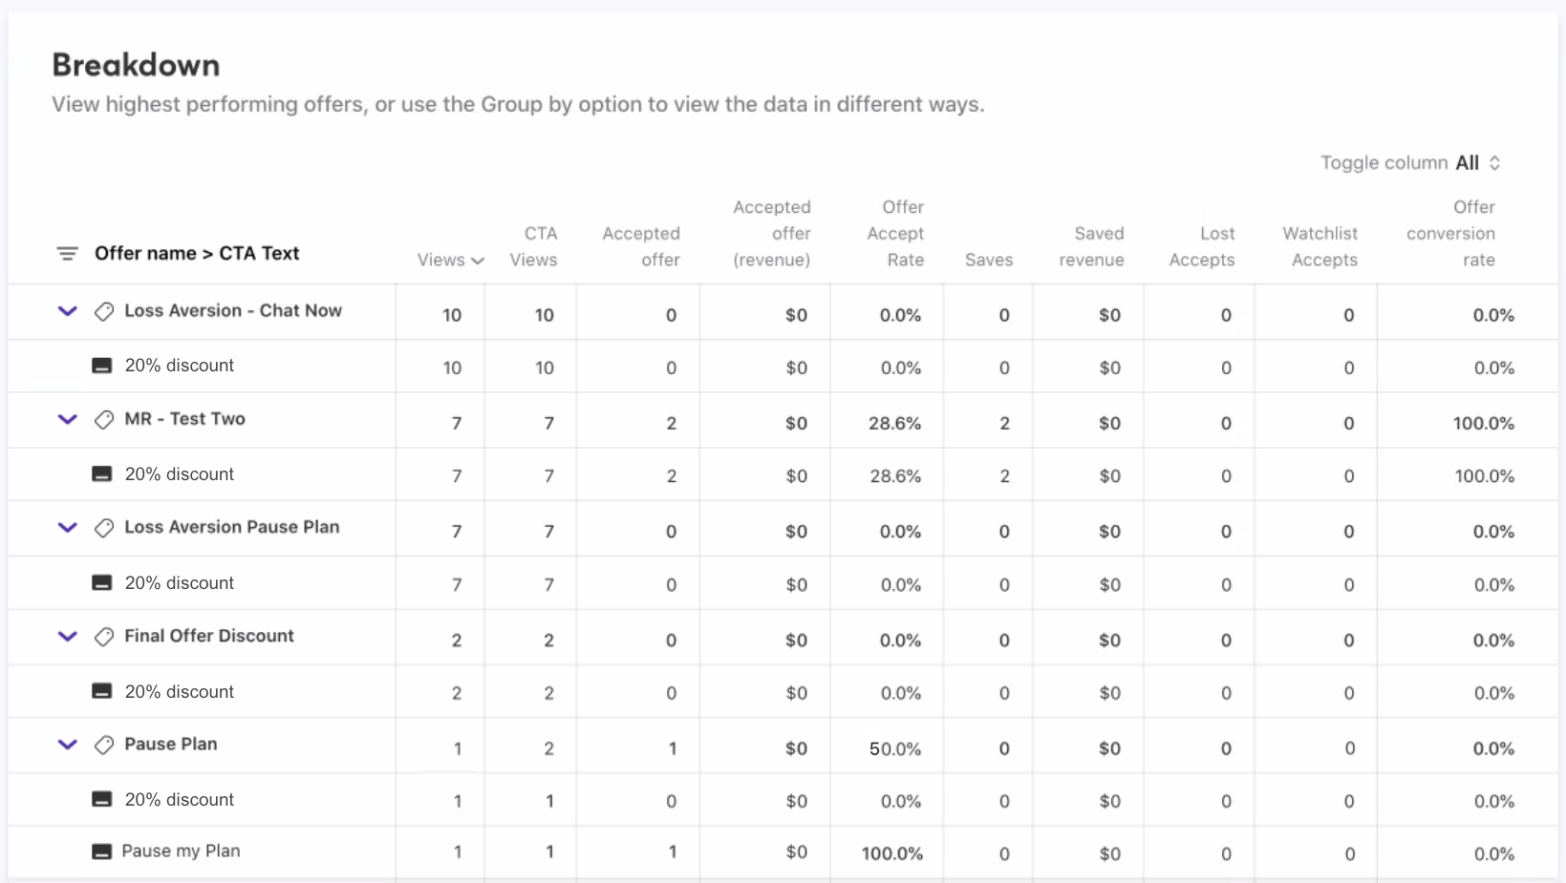The image size is (1566, 883).
Task: Select the Pause my Plan row label
Action: (181, 851)
